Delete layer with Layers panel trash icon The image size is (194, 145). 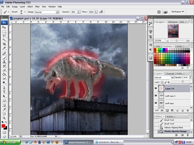(188, 111)
